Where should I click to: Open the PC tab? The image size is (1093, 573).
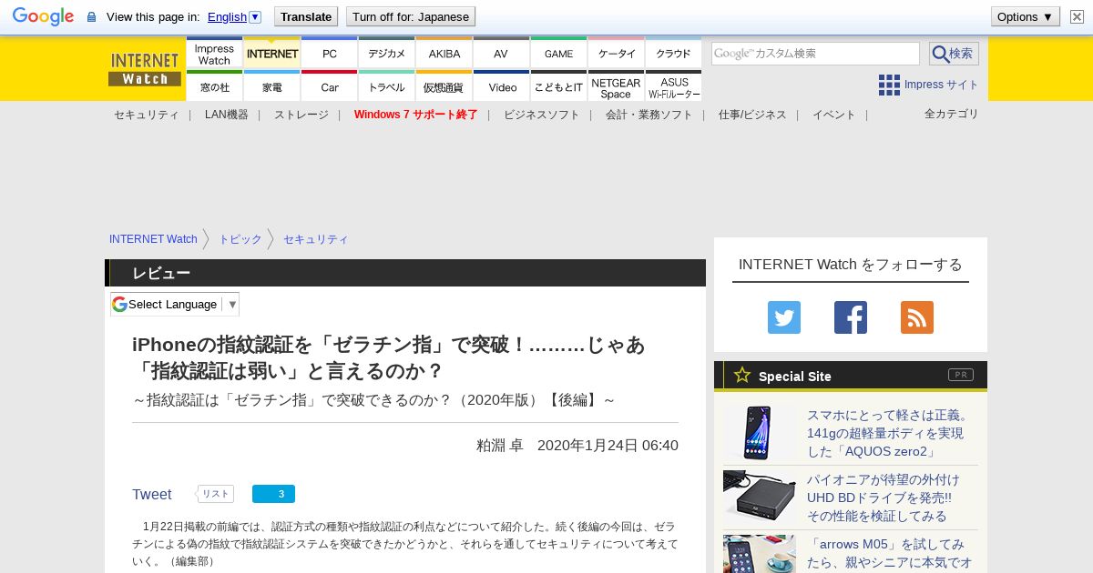click(x=330, y=55)
